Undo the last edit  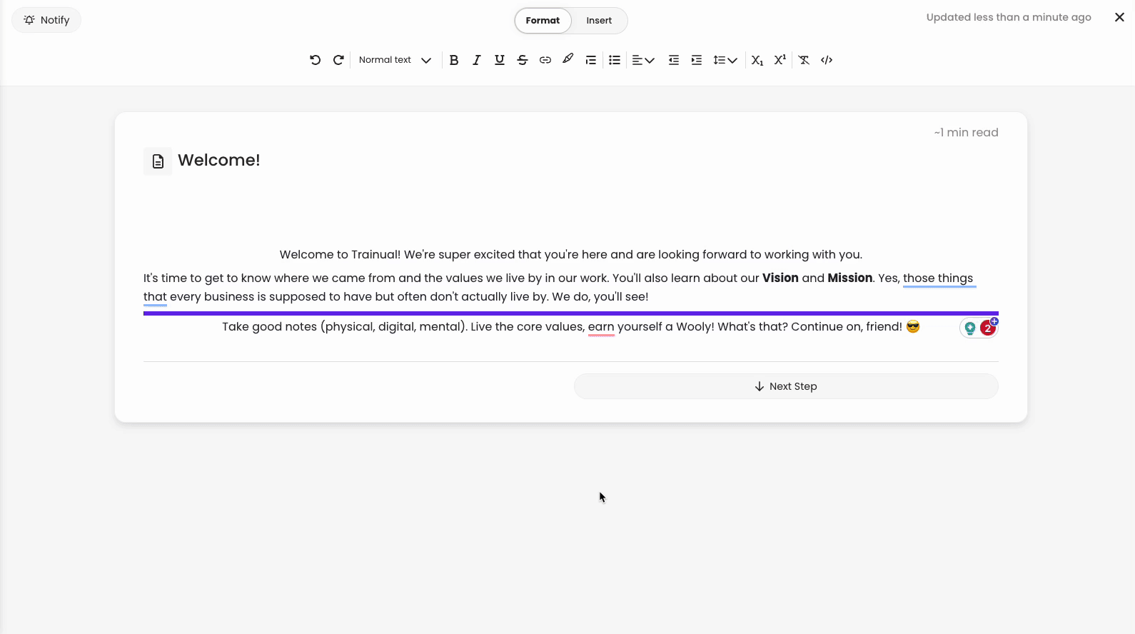pyautogui.click(x=315, y=60)
